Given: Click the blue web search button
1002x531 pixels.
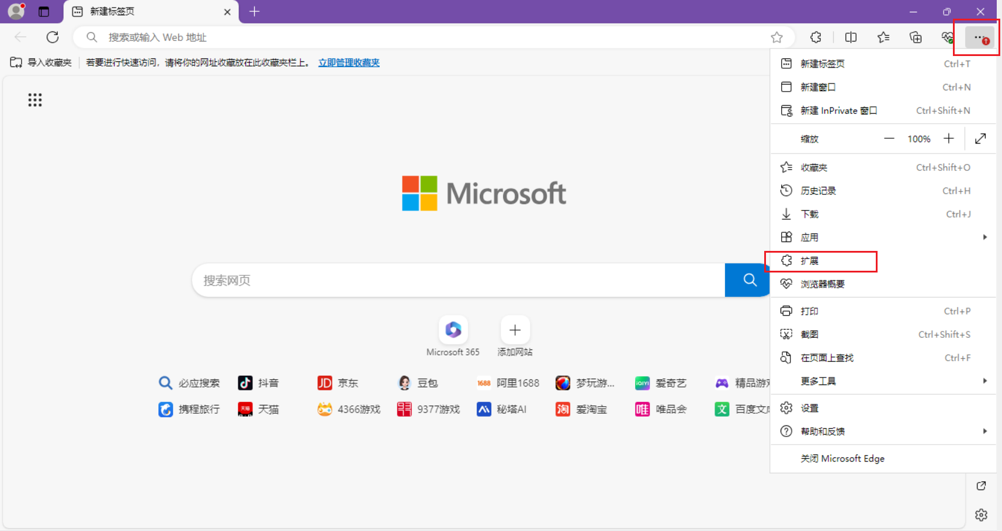Looking at the screenshot, I should (x=749, y=280).
